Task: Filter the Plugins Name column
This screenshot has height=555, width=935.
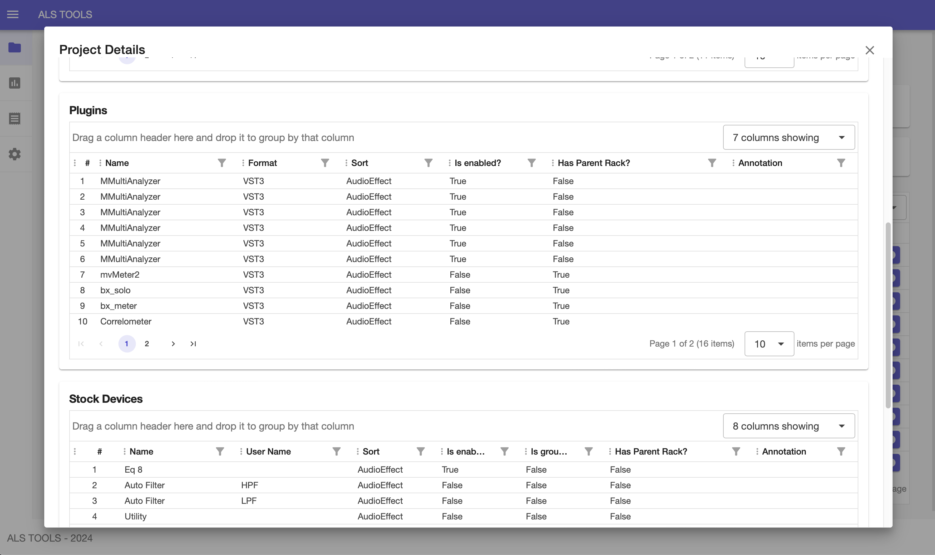Action: point(222,163)
